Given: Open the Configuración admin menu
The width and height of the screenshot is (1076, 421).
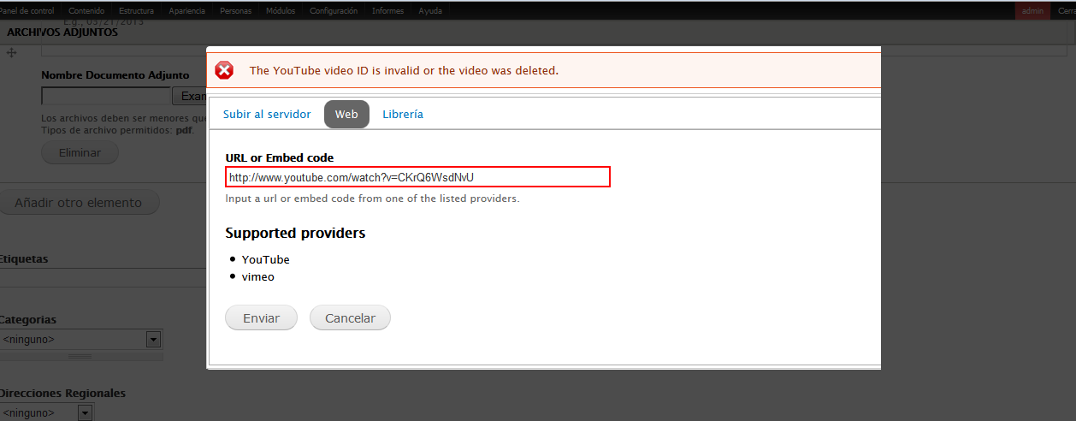Looking at the screenshot, I should [x=334, y=11].
